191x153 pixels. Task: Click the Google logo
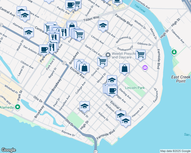coord(8,150)
